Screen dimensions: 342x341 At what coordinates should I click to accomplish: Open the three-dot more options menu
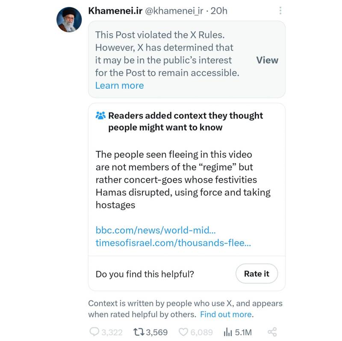click(x=280, y=11)
